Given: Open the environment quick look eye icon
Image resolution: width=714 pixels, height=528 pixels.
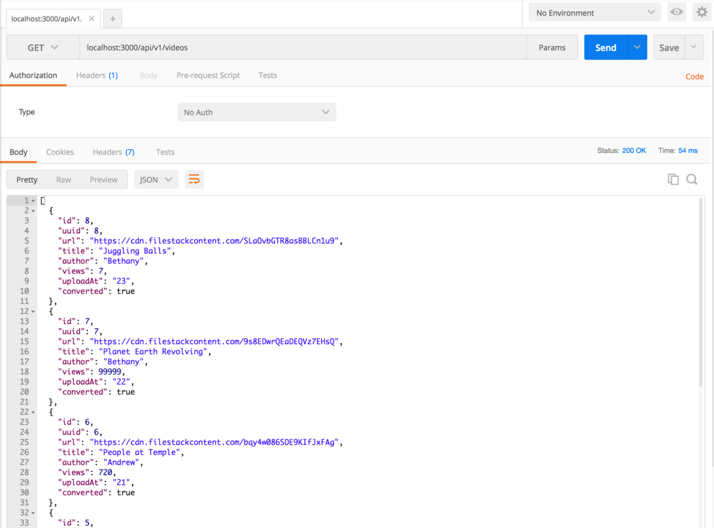Looking at the screenshot, I should click(677, 12).
